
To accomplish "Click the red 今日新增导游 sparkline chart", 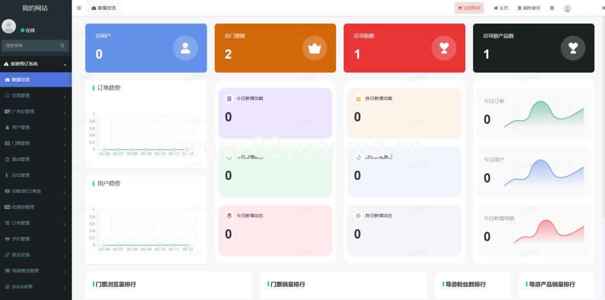I will (x=549, y=231).
